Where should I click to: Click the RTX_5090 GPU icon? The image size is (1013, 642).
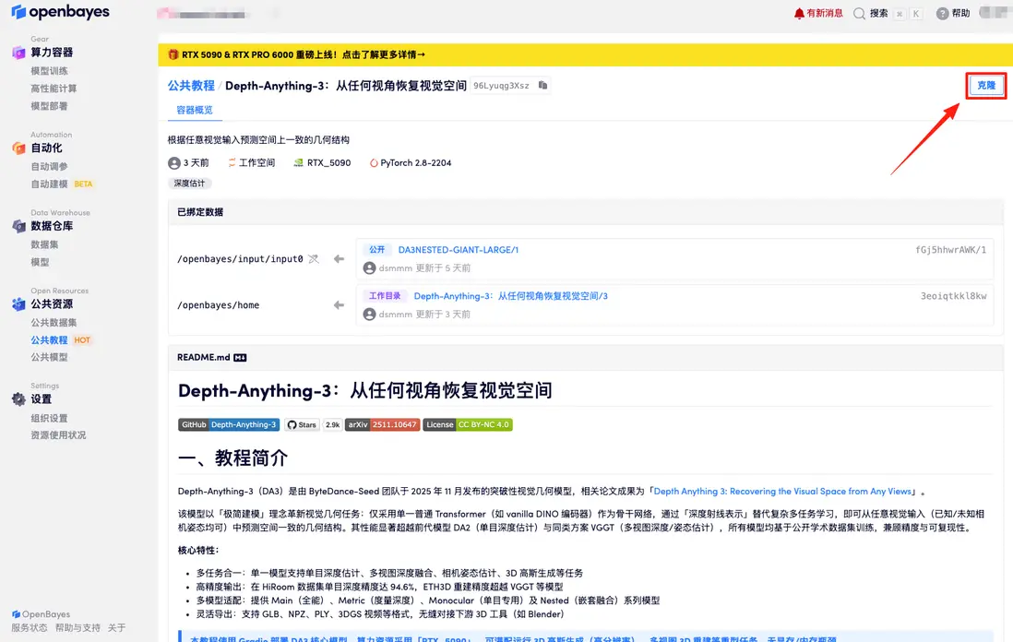[298, 162]
